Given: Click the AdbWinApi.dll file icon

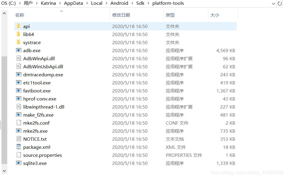Looking at the screenshot, I should pyautogui.click(x=19, y=58).
